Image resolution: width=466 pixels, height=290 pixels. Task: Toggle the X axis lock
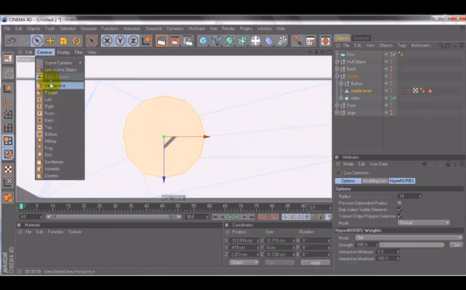[x=107, y=41]
